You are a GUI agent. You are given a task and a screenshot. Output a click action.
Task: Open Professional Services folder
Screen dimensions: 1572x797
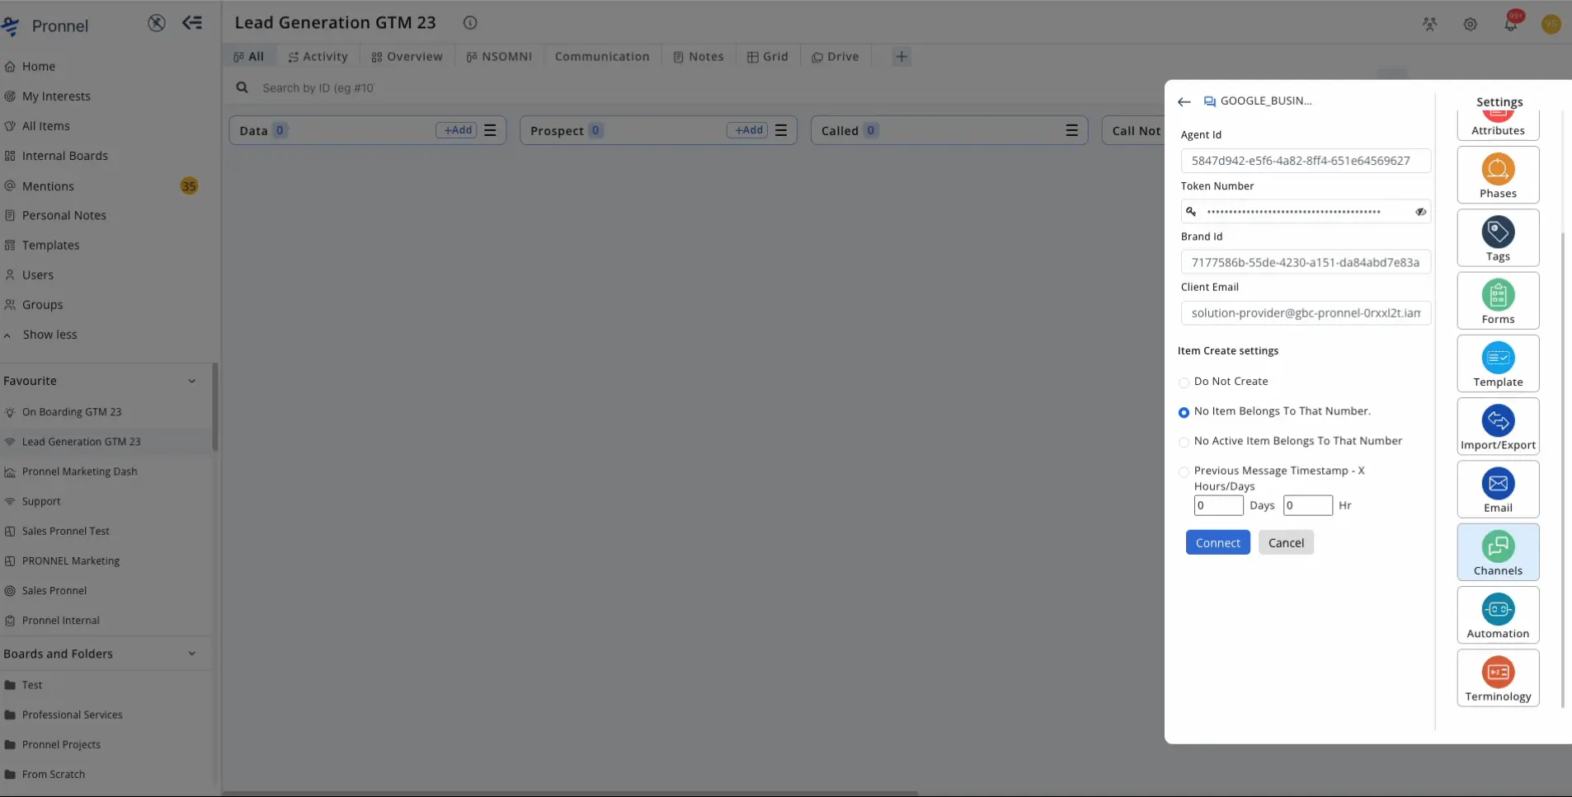[72, 715]
